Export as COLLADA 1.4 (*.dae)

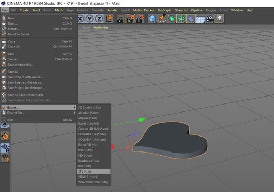[x=94, y=134]
